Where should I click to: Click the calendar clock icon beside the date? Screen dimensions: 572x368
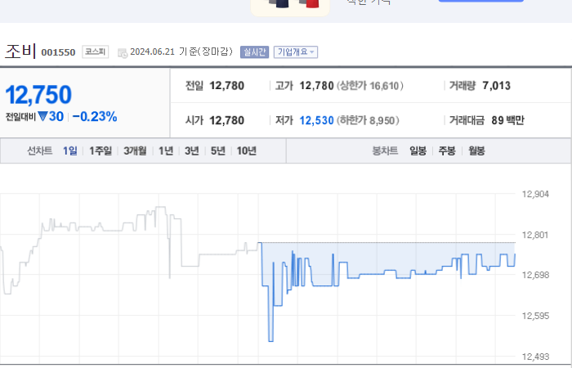[x=123, y=53]
